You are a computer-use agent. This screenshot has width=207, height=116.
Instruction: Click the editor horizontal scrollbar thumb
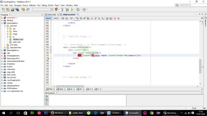(70, 86)
